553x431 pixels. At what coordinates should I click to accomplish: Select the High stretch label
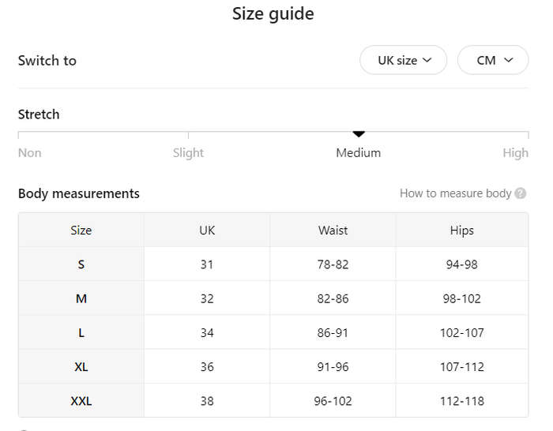515,152
